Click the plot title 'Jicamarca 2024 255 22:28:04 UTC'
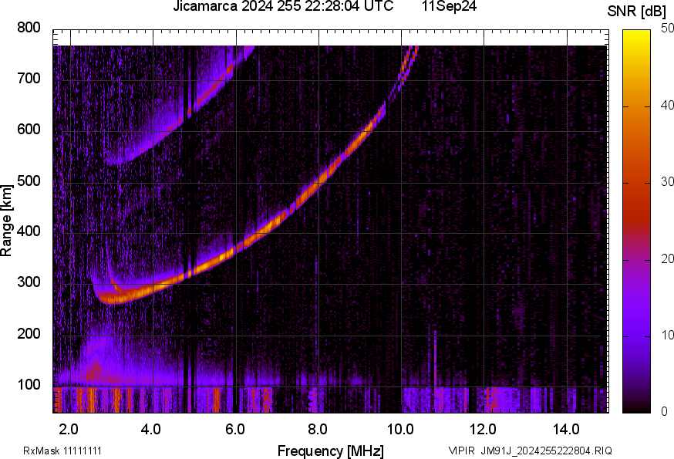 [x=283, y=6]
